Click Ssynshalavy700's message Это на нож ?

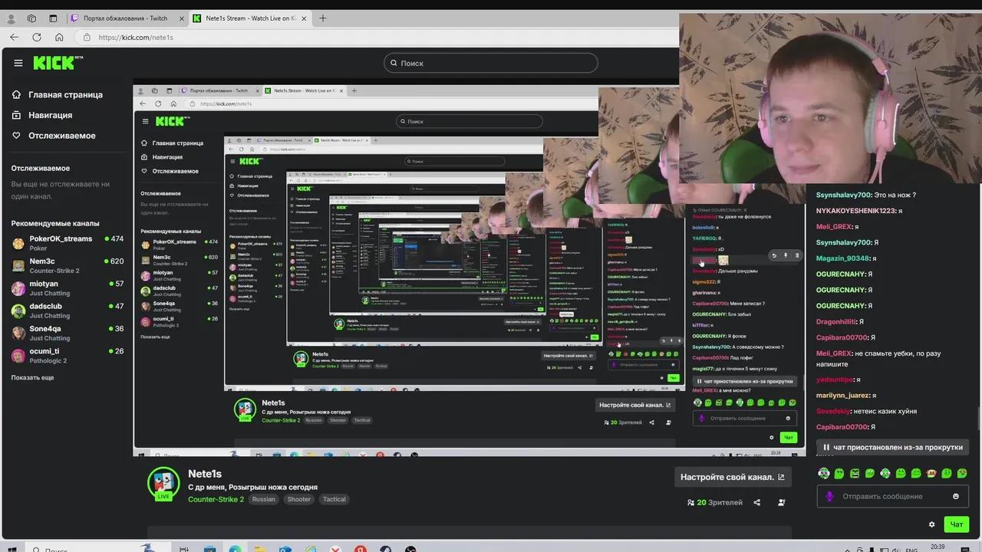[x=866, y=195]
